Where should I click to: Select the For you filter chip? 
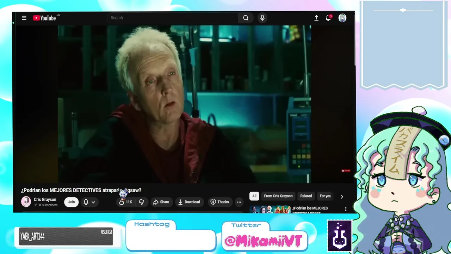click(325, 196)
